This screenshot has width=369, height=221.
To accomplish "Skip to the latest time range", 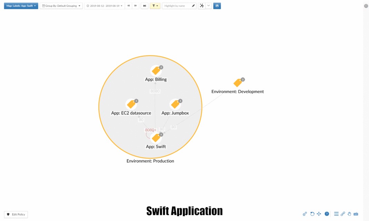I will click(x=144, y=6).
